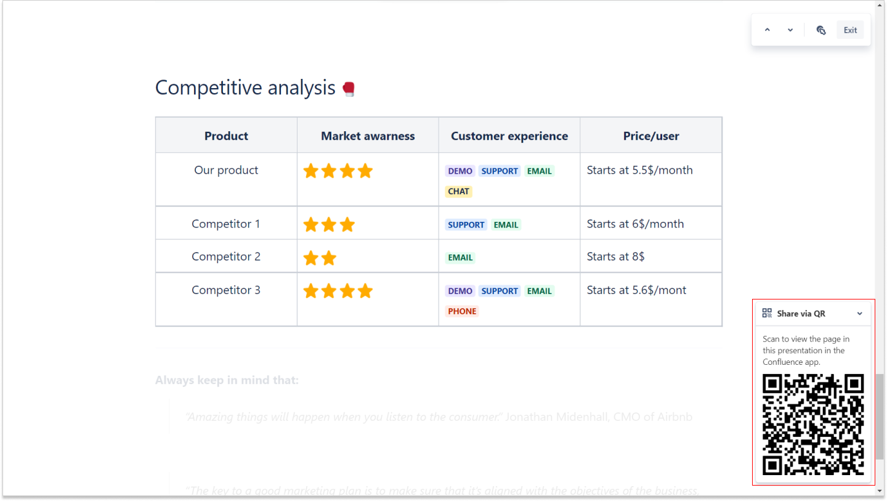Select the Market awarness column header
Viewport: 887px width, 501px height.
click(x=368, y=136)
